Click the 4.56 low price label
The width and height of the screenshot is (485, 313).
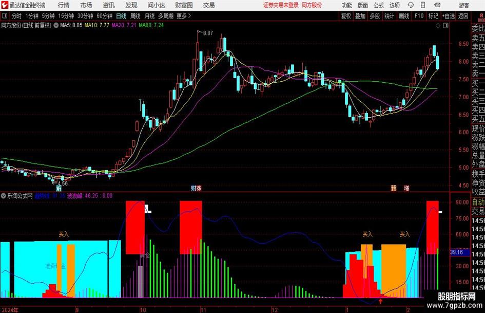point(63,183)
